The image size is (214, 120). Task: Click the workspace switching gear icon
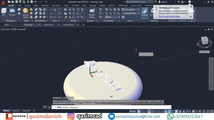(x=193, y=111)
